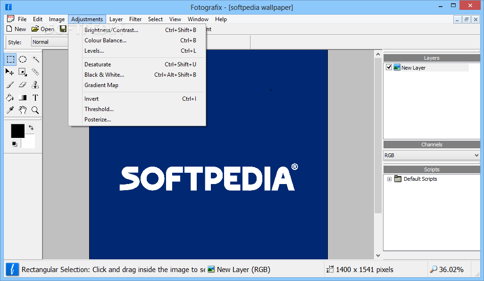484x281 pixels.
Task: Click the Channels panel header
Action: [x=432, y=145]
